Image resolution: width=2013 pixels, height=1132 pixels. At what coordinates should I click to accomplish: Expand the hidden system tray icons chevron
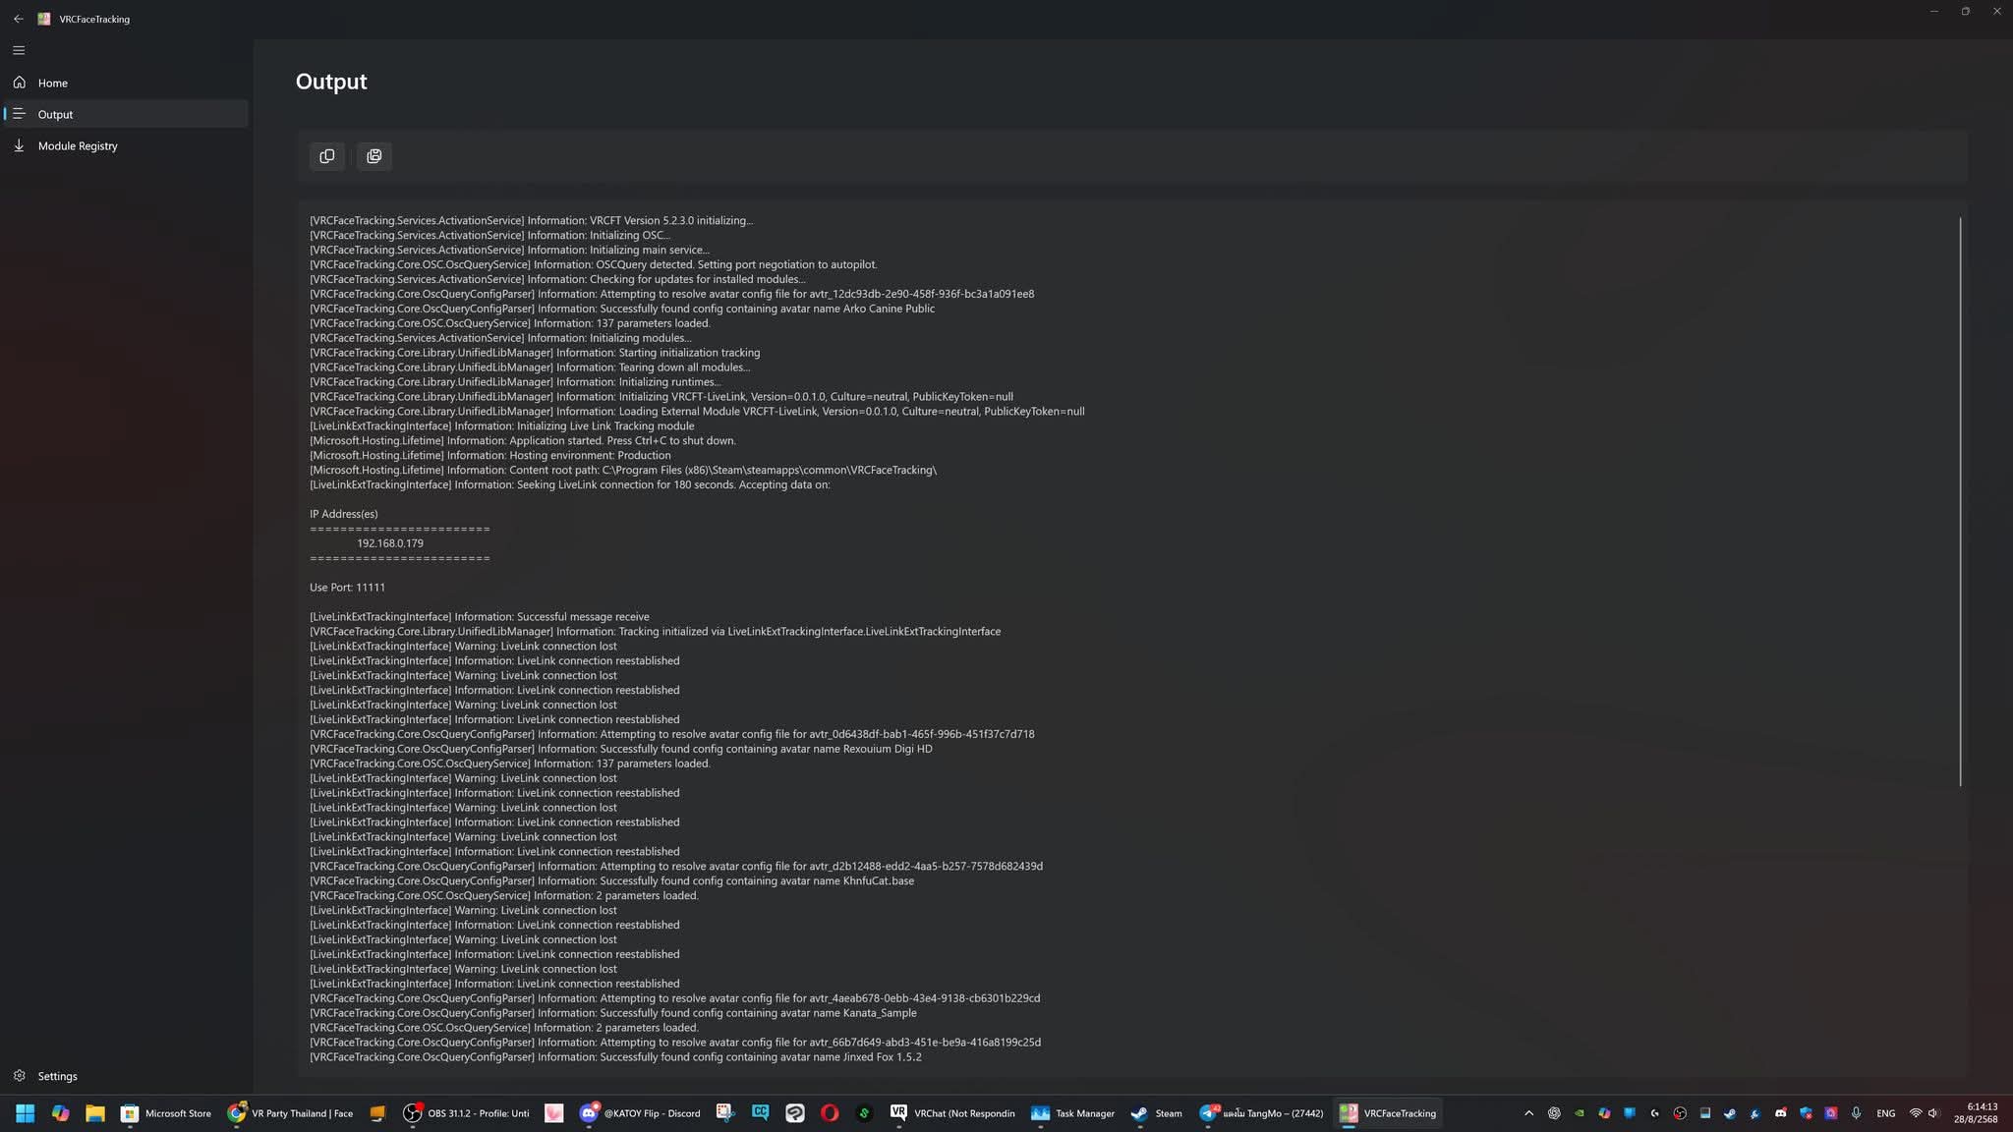click(x=1528, y=1113)
